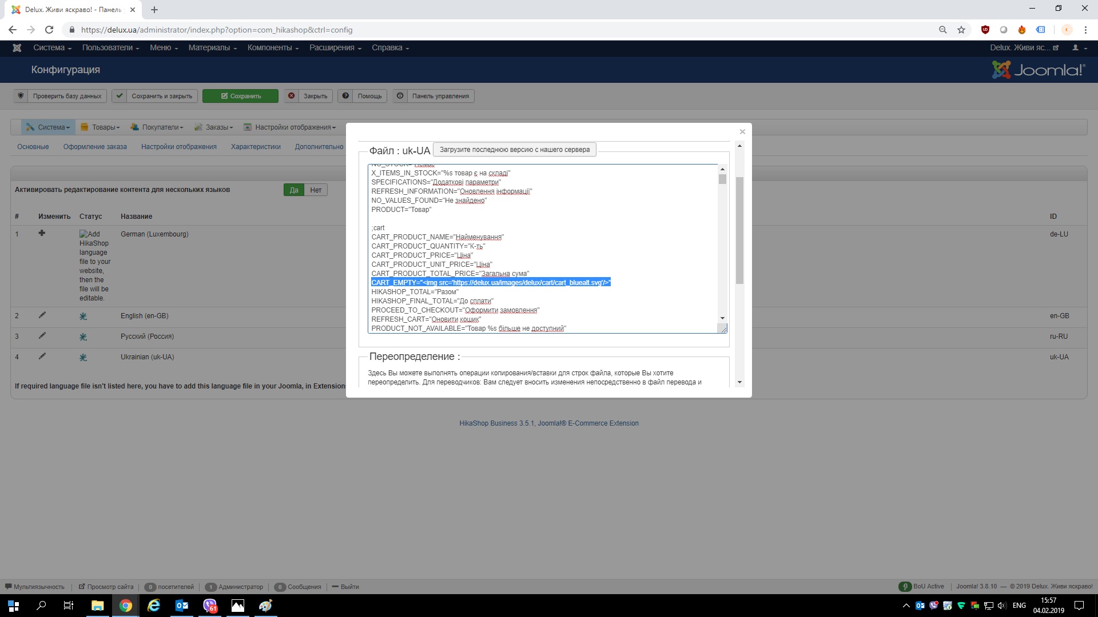1098x617 pixels.
Task: Click the popup's vertical scrollbar thumb
Action: coord(739,230)
